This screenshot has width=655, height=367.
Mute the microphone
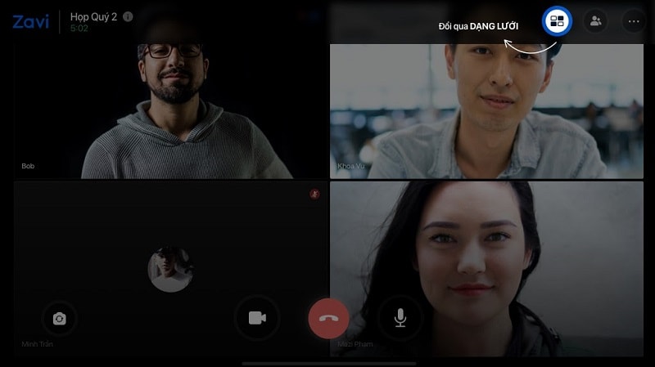coord(400,318)
